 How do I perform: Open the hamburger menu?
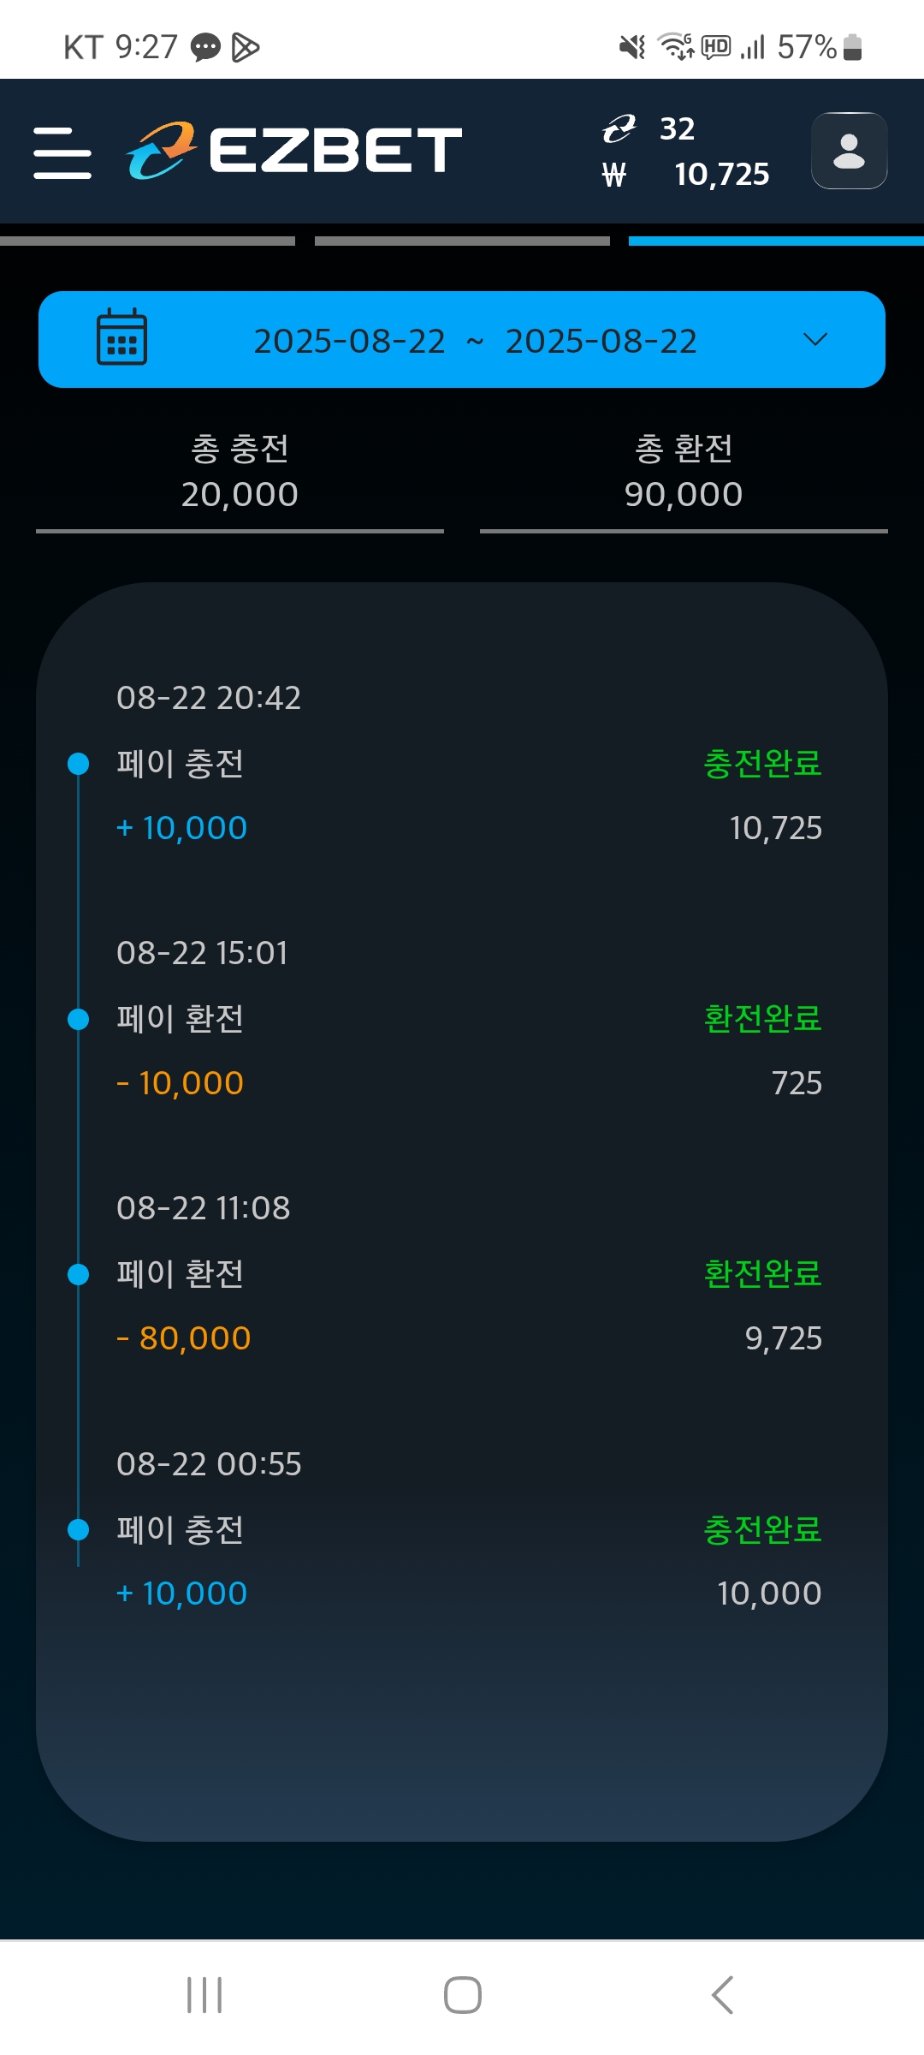(x=62, y=152)
